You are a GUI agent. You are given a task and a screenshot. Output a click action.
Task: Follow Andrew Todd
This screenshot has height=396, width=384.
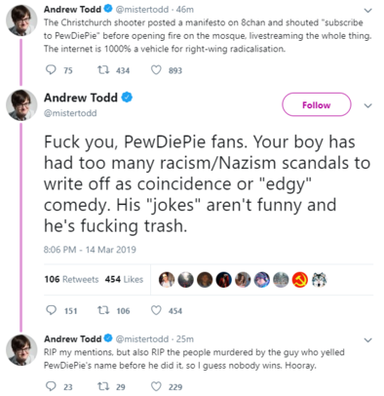pos(317,104)
